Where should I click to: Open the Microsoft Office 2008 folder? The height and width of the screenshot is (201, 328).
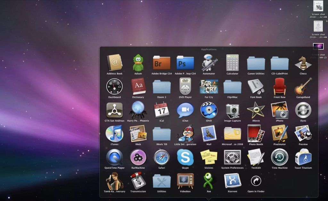[x=233, y=134]
